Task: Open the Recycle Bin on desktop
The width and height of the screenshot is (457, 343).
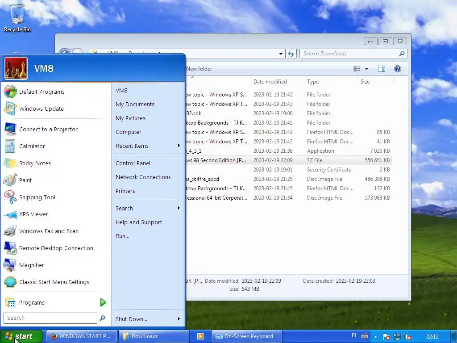Action: (17, 17)
